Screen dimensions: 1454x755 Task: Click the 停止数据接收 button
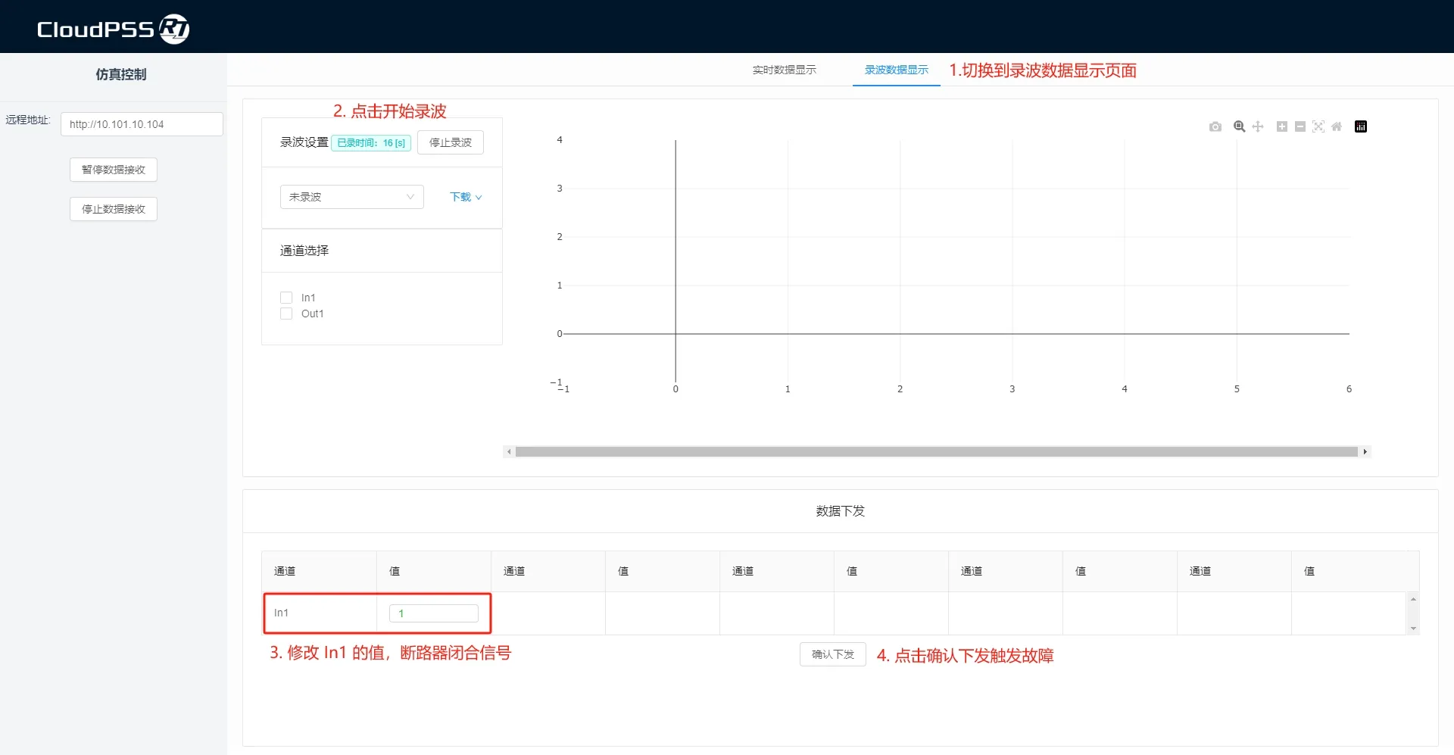click(x=114, y=209)
